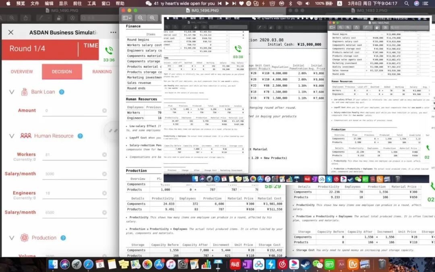Click the engineers Salary/month field showing 6500

pos(75,212)
